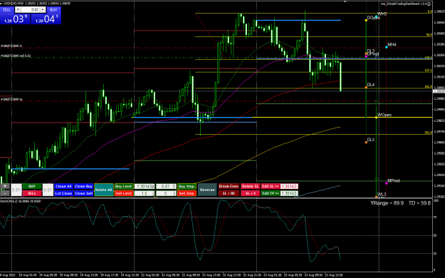The height and width of the screenshot is (278, 445).
Task: Click the price field next to Buy Limit
Action: point(145,187)
